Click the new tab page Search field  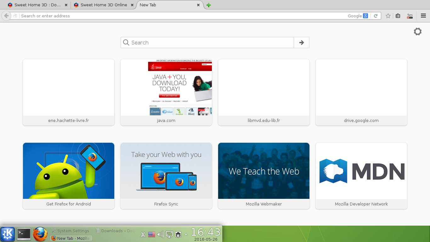click(207, 43)
